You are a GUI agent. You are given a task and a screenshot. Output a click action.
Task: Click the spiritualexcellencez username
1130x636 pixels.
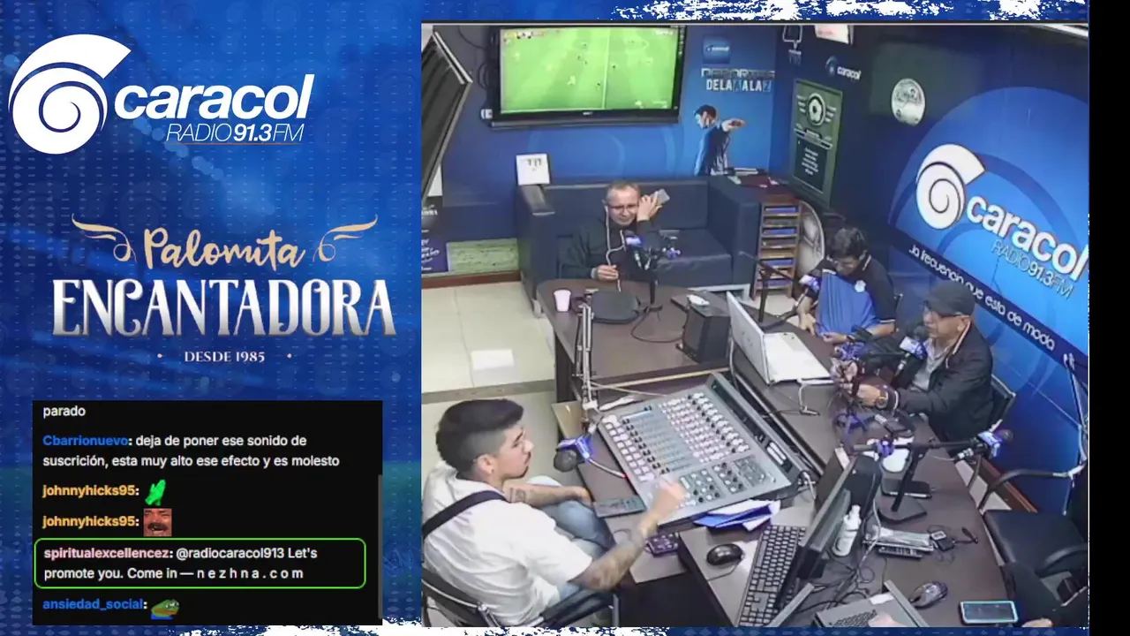108,553
